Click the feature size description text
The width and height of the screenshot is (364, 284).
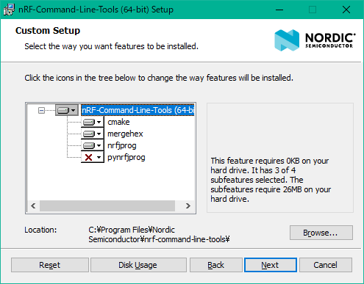(x=271, y=180)
